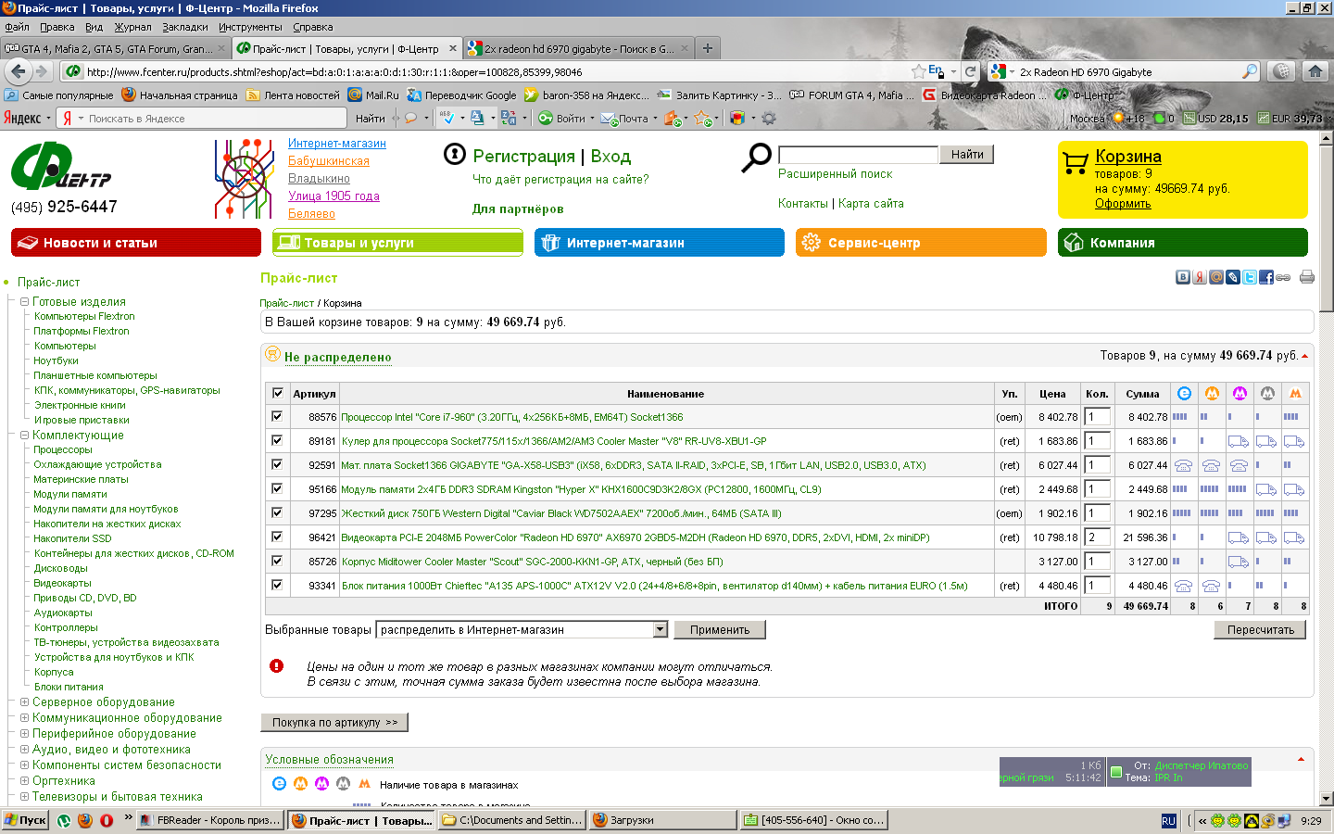Click the page vertical scrollbar thumb
This screenshot has width=1334, height=834.
pos(1326,228)
